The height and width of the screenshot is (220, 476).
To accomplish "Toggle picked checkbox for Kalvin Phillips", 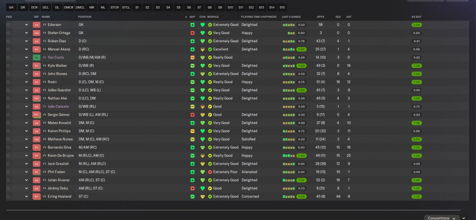I will [x=8, y=131].
